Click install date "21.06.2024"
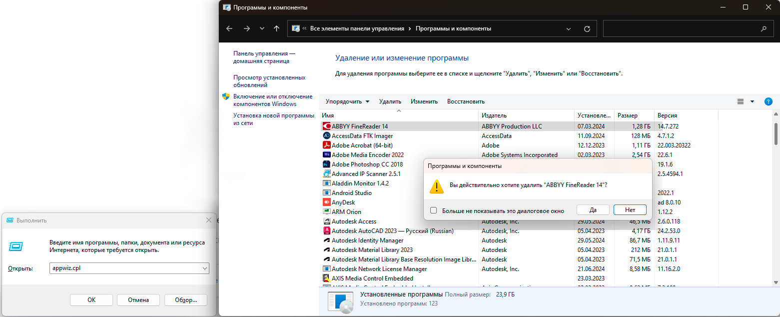The width and height of the screenshot is (780, 317). (591, 269)
